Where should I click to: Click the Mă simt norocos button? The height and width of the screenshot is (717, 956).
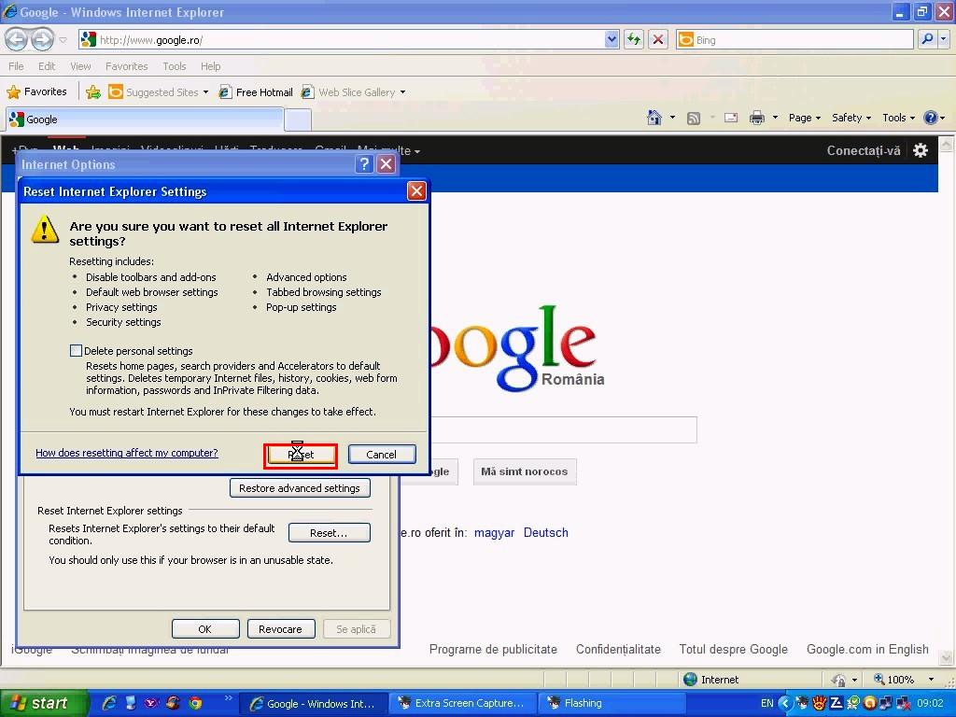(525, 471)
